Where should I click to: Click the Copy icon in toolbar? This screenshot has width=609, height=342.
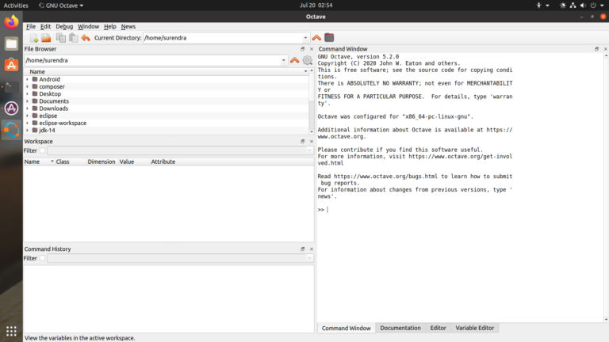60,38
